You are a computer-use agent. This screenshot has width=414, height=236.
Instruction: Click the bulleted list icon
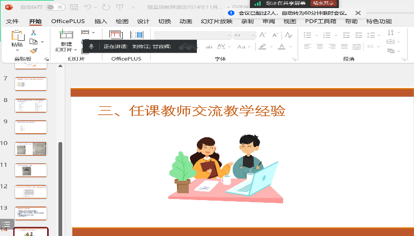pyautogui.click(x=308, y=34)
